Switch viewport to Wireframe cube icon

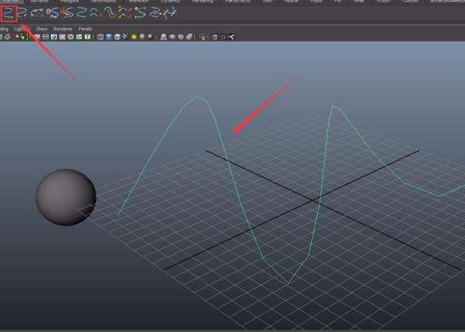[x=101, y=37]
